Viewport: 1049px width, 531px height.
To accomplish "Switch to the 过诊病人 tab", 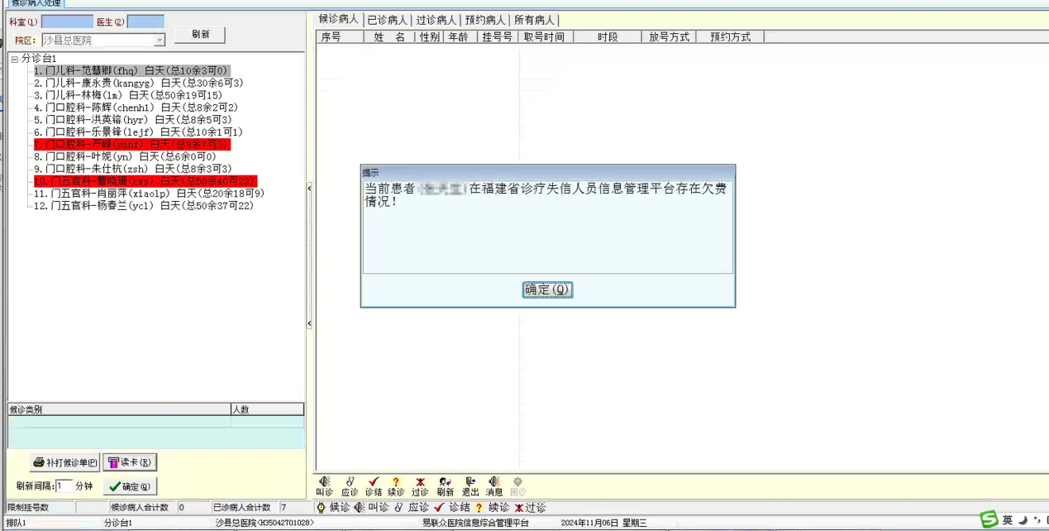I will 436,20.
